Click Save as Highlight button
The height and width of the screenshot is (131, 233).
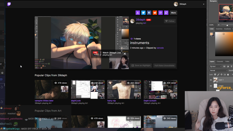pyautogui.click(x=141, y=65)
